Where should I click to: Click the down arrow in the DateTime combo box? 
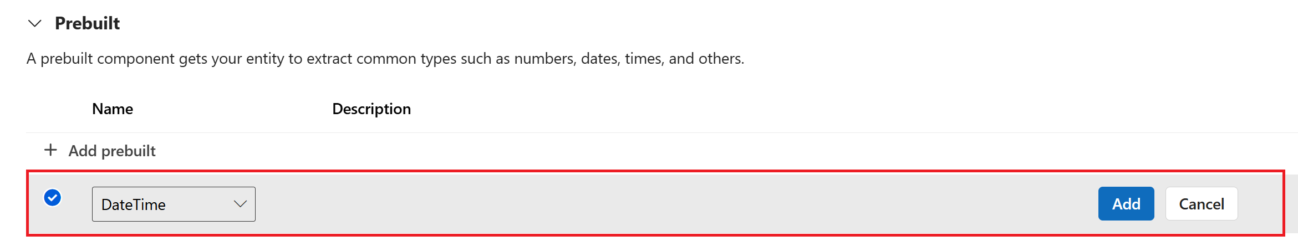pyautogui.click(x=240, y=204)
